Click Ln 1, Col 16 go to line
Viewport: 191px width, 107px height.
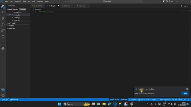pyautogui.click(x=133, y=100)
